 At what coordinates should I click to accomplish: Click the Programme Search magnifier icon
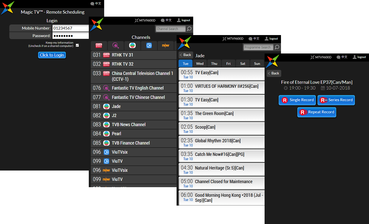tap(277, 47)
